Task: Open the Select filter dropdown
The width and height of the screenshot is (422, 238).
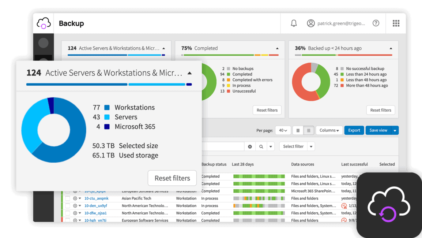Action: click(297, 146)
